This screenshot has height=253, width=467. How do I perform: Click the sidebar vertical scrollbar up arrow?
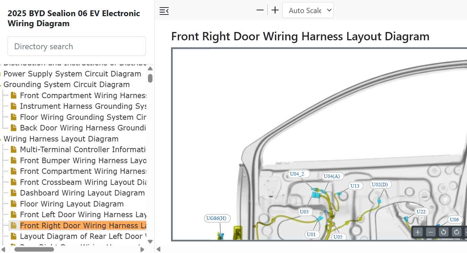tap(150, 68)
